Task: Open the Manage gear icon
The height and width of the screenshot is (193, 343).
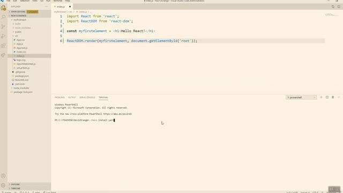Action: coord(3,185)
